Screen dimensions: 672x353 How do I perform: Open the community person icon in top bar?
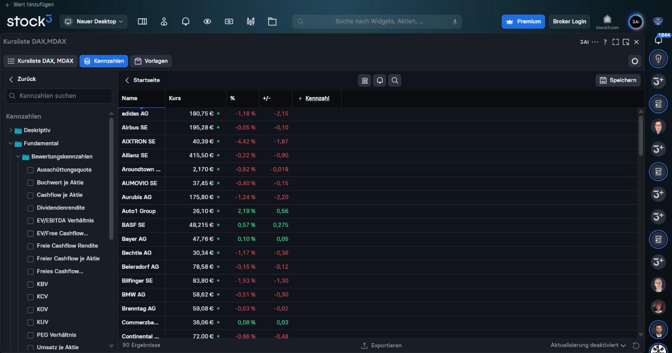(164, 22)
